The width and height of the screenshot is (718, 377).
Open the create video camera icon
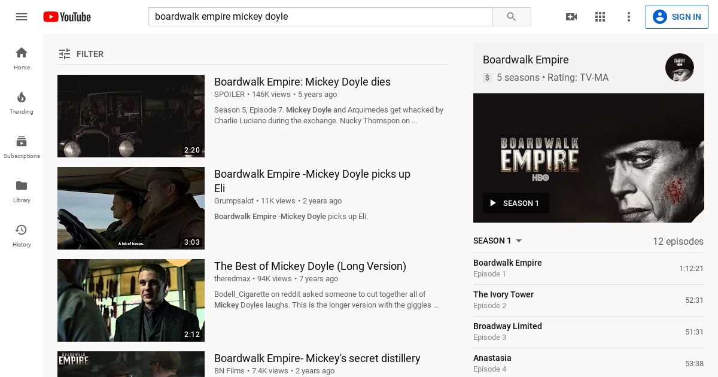tap(571, 17)
